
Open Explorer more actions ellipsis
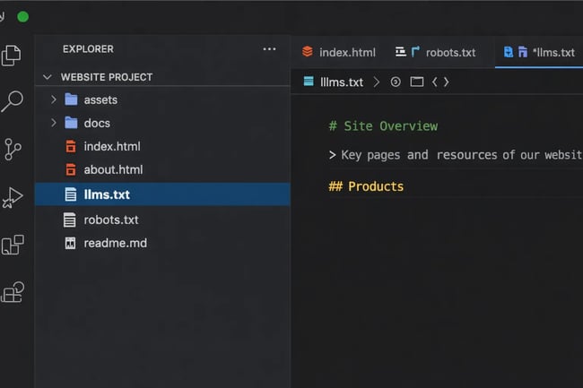click(269, 49)
